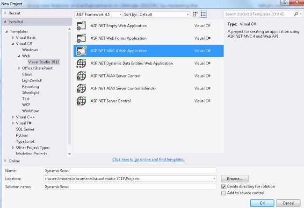Expand the Online section
304x208 pixels.
coord(5,161)
